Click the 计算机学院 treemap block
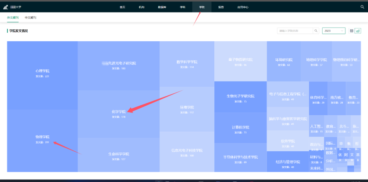 (x=240, y=129)
